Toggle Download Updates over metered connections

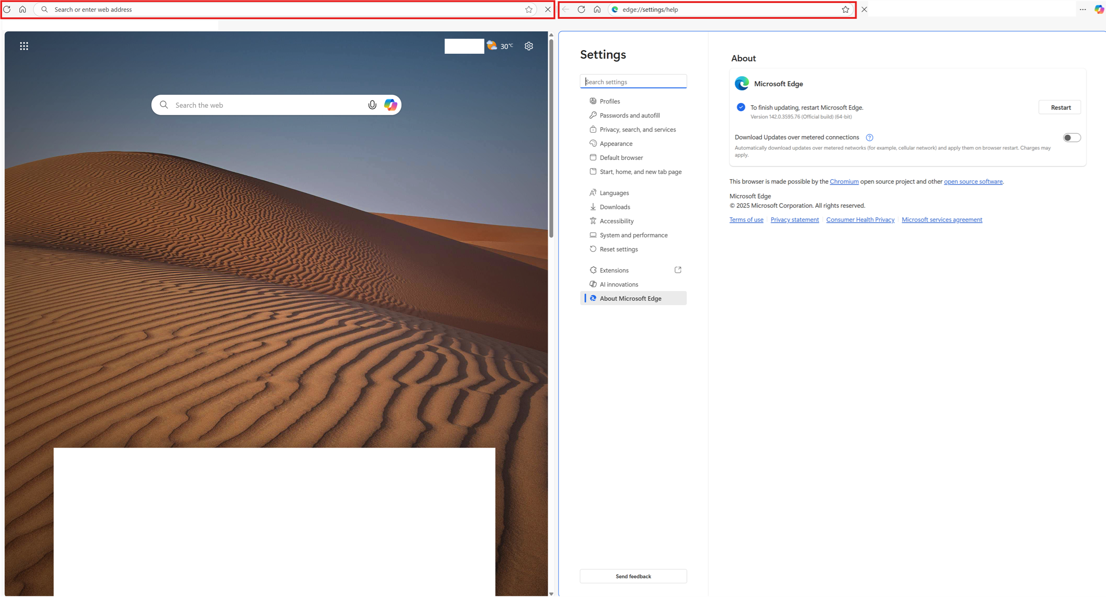tap(1071, 138)
